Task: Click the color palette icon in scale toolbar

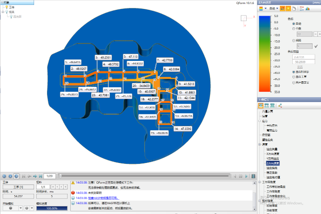Action: click(x=261, y=8)
